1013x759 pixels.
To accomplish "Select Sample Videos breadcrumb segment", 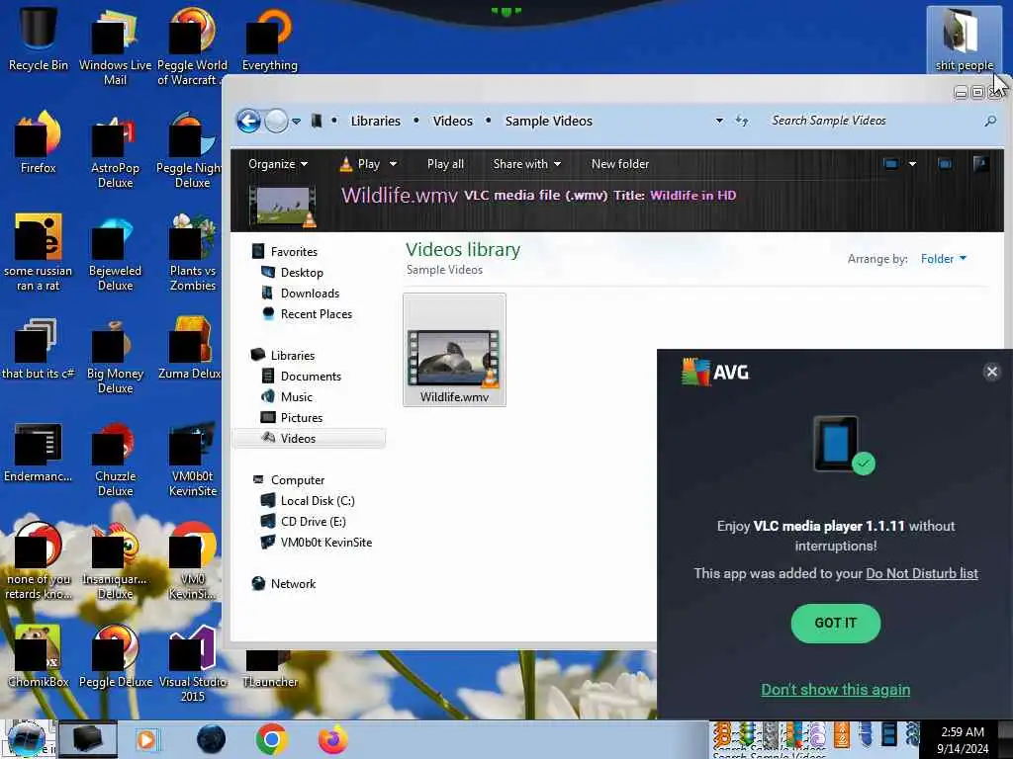I will pos(548,121).
